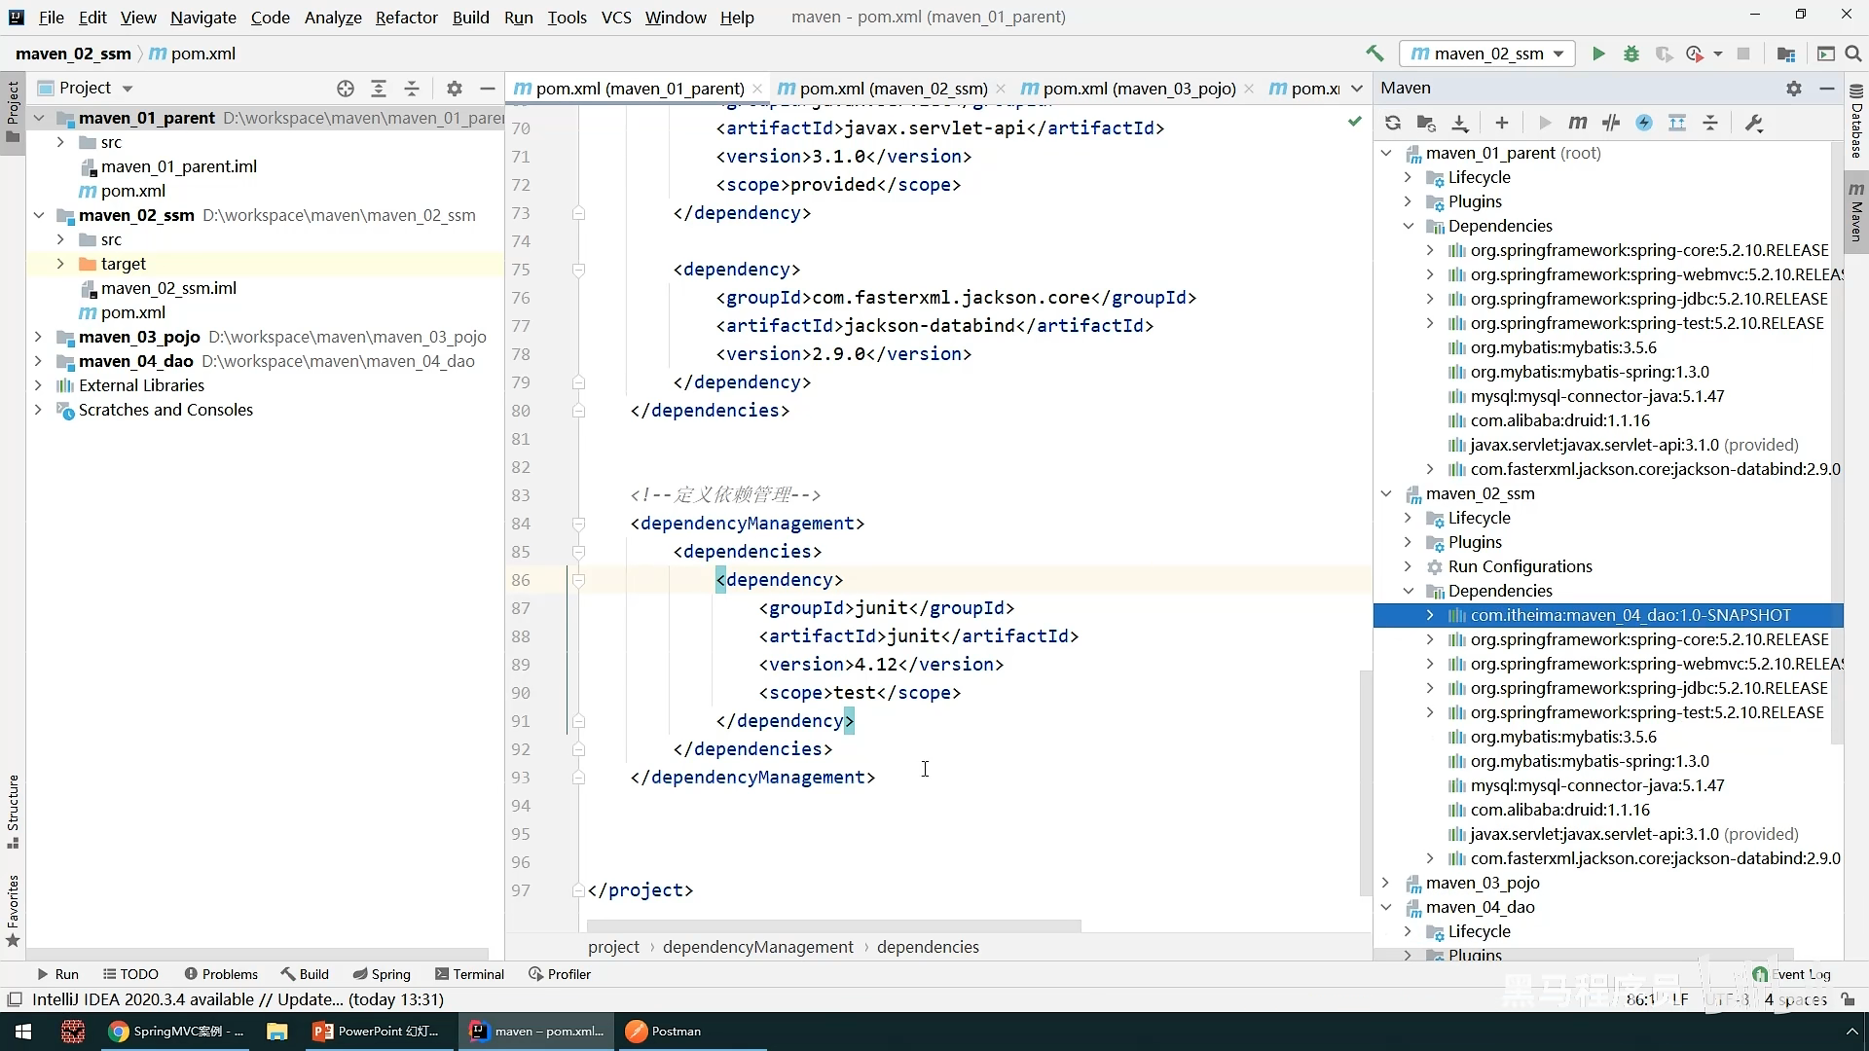Viewport: 1869px width, 1051px height.
Task: Select Opened File target icon in Project panel
Action: (346, 89)
